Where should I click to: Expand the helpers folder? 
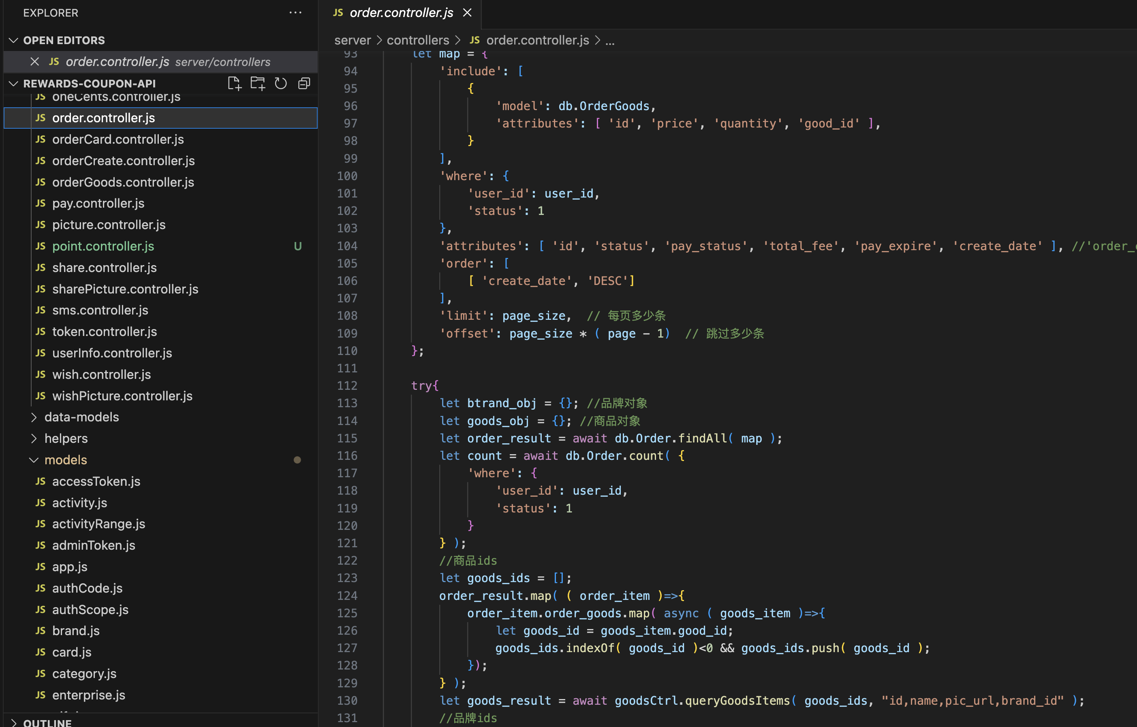point(34,438)
